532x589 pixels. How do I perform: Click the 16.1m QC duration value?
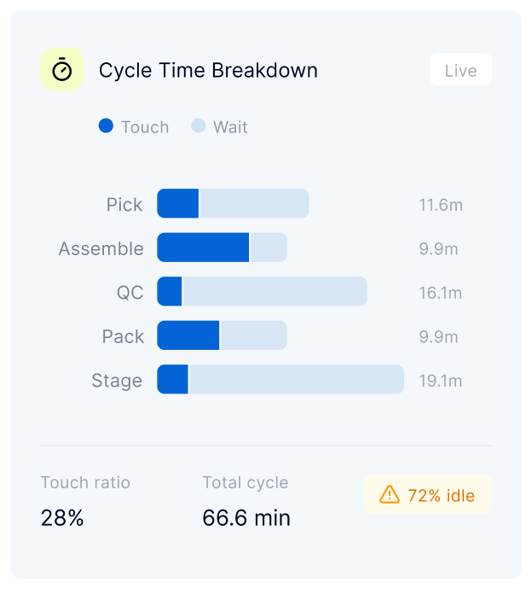(440, 293)
